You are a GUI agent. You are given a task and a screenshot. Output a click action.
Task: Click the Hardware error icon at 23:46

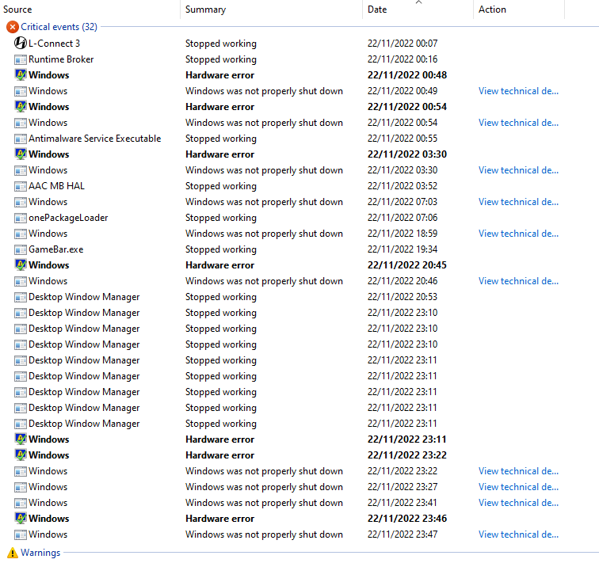click(x=21, y=518)
